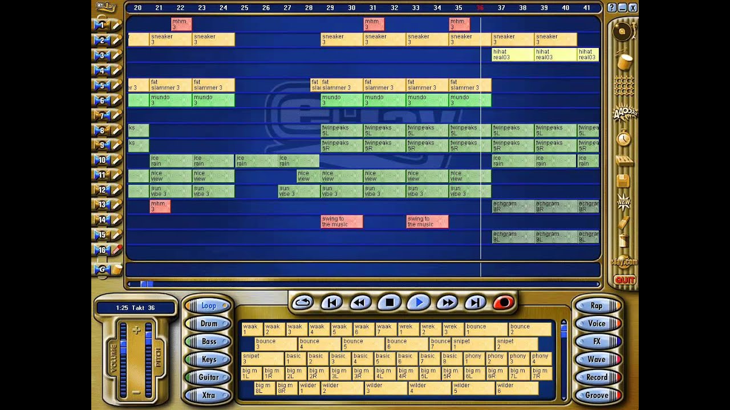Mute track 3 via its number button
Screen dimensions: 730x410
102,55
